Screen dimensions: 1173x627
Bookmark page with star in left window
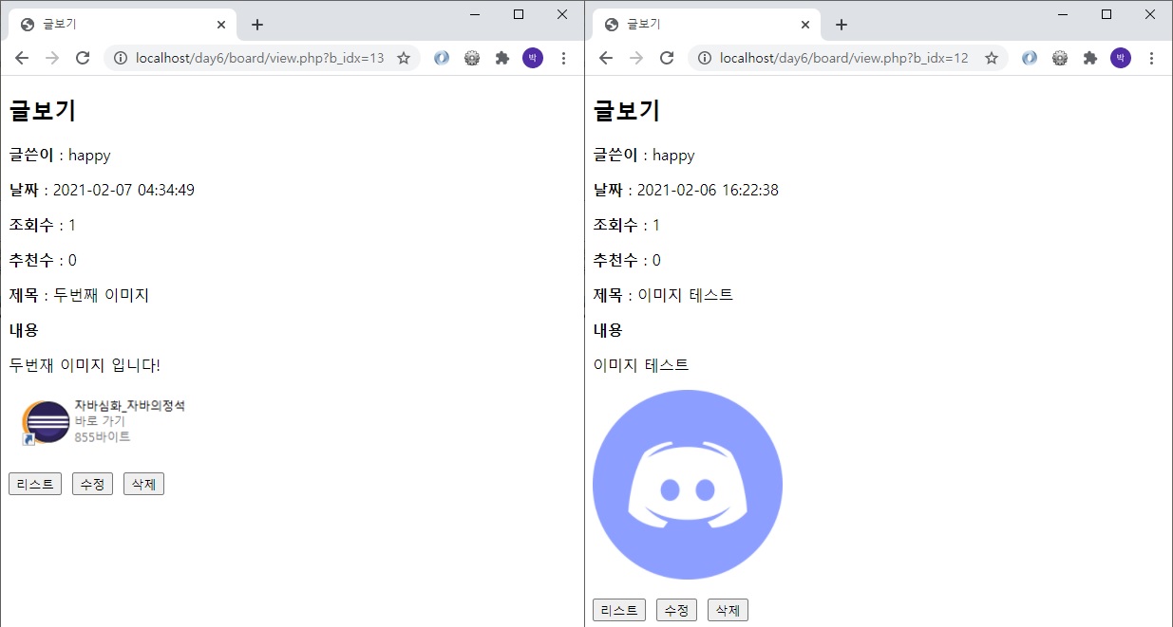click(404, 58)
